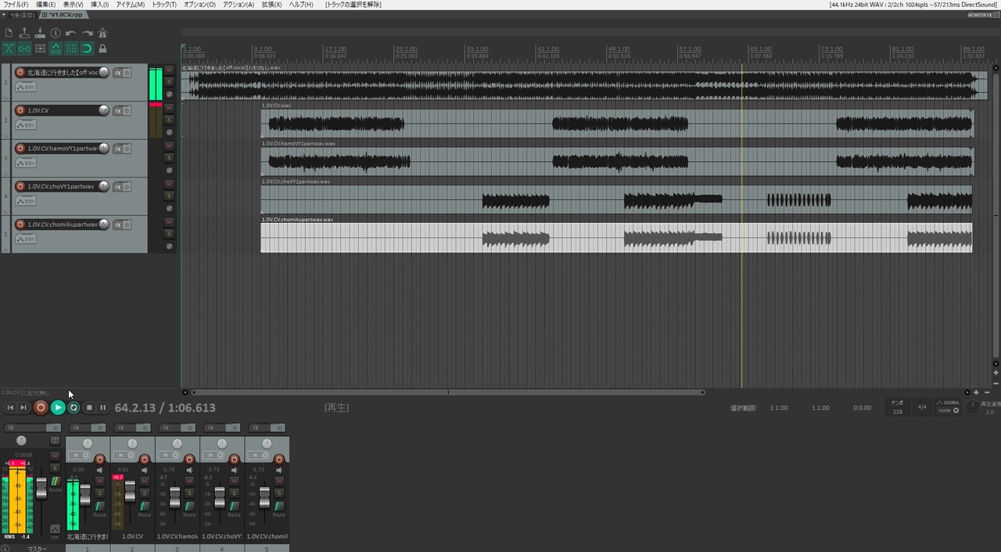The height and width of the screenshot is (552, 1001).
Task: Open オプション(O) menu
Action: [x=199, y=5]
